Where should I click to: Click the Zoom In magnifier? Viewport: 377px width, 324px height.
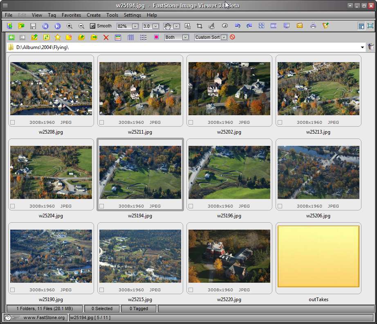pyautogui.click(x=70, y=26)
